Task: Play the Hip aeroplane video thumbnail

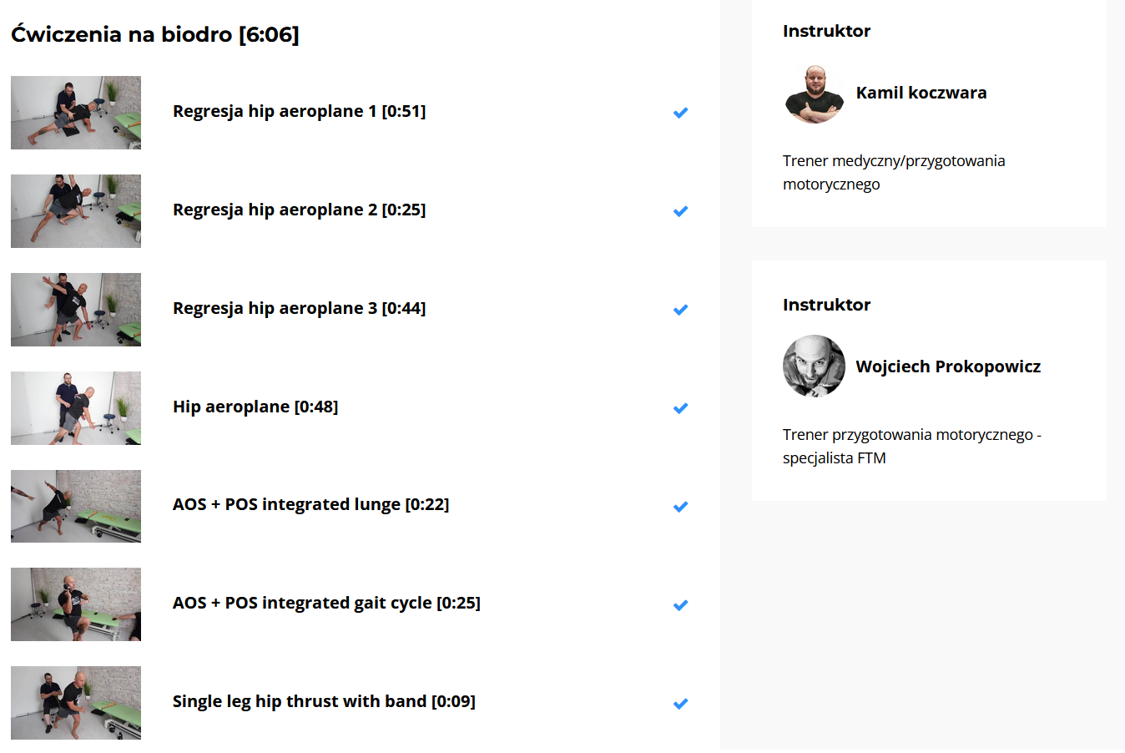Action: coord(76,408)
